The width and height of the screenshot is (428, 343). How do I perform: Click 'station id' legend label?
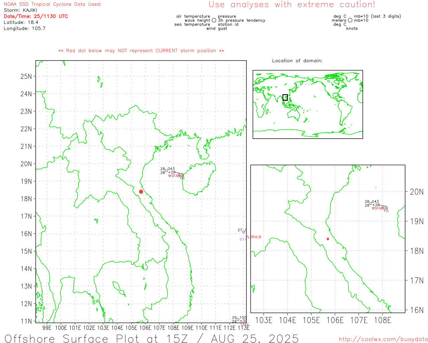coord(228,24)
